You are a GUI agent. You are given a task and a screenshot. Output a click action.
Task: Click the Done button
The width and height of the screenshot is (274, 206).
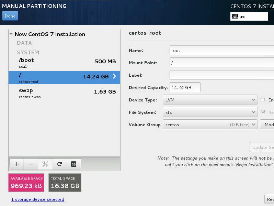[10, 16]
